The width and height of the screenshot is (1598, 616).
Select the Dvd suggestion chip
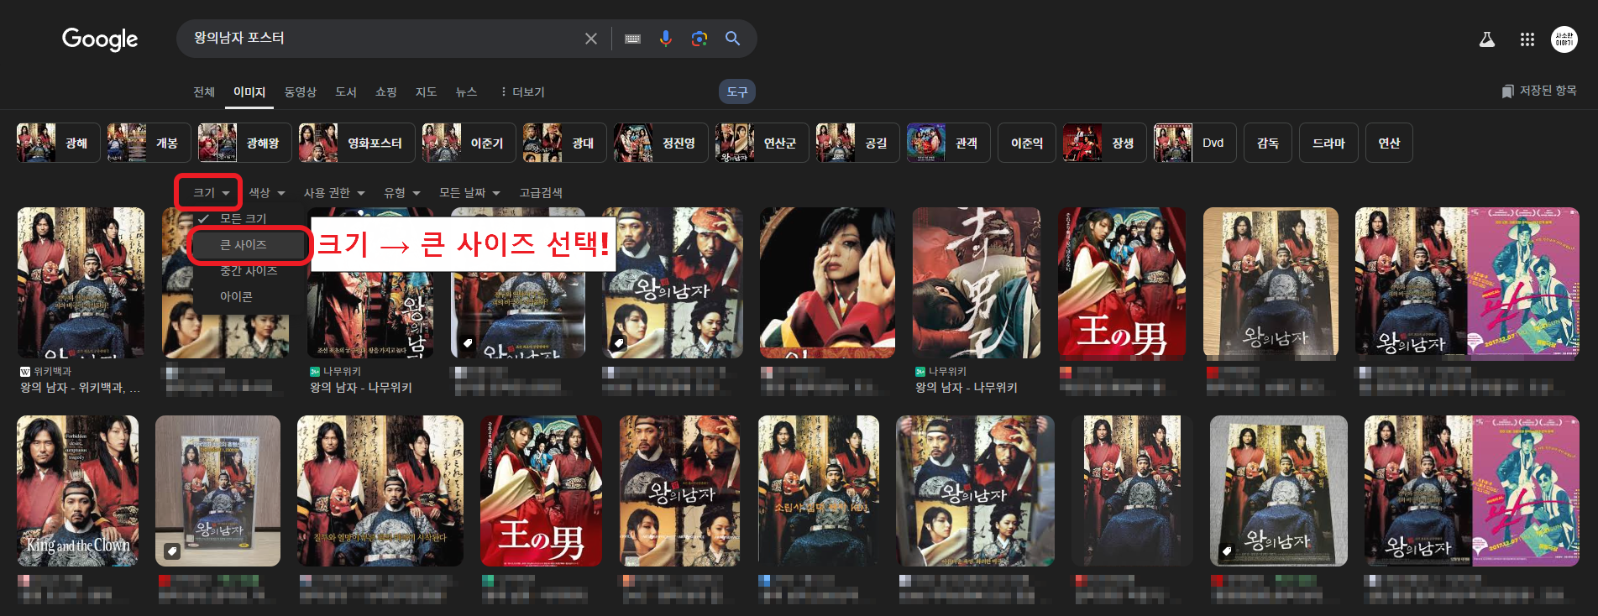click(x=1196, y=143)
